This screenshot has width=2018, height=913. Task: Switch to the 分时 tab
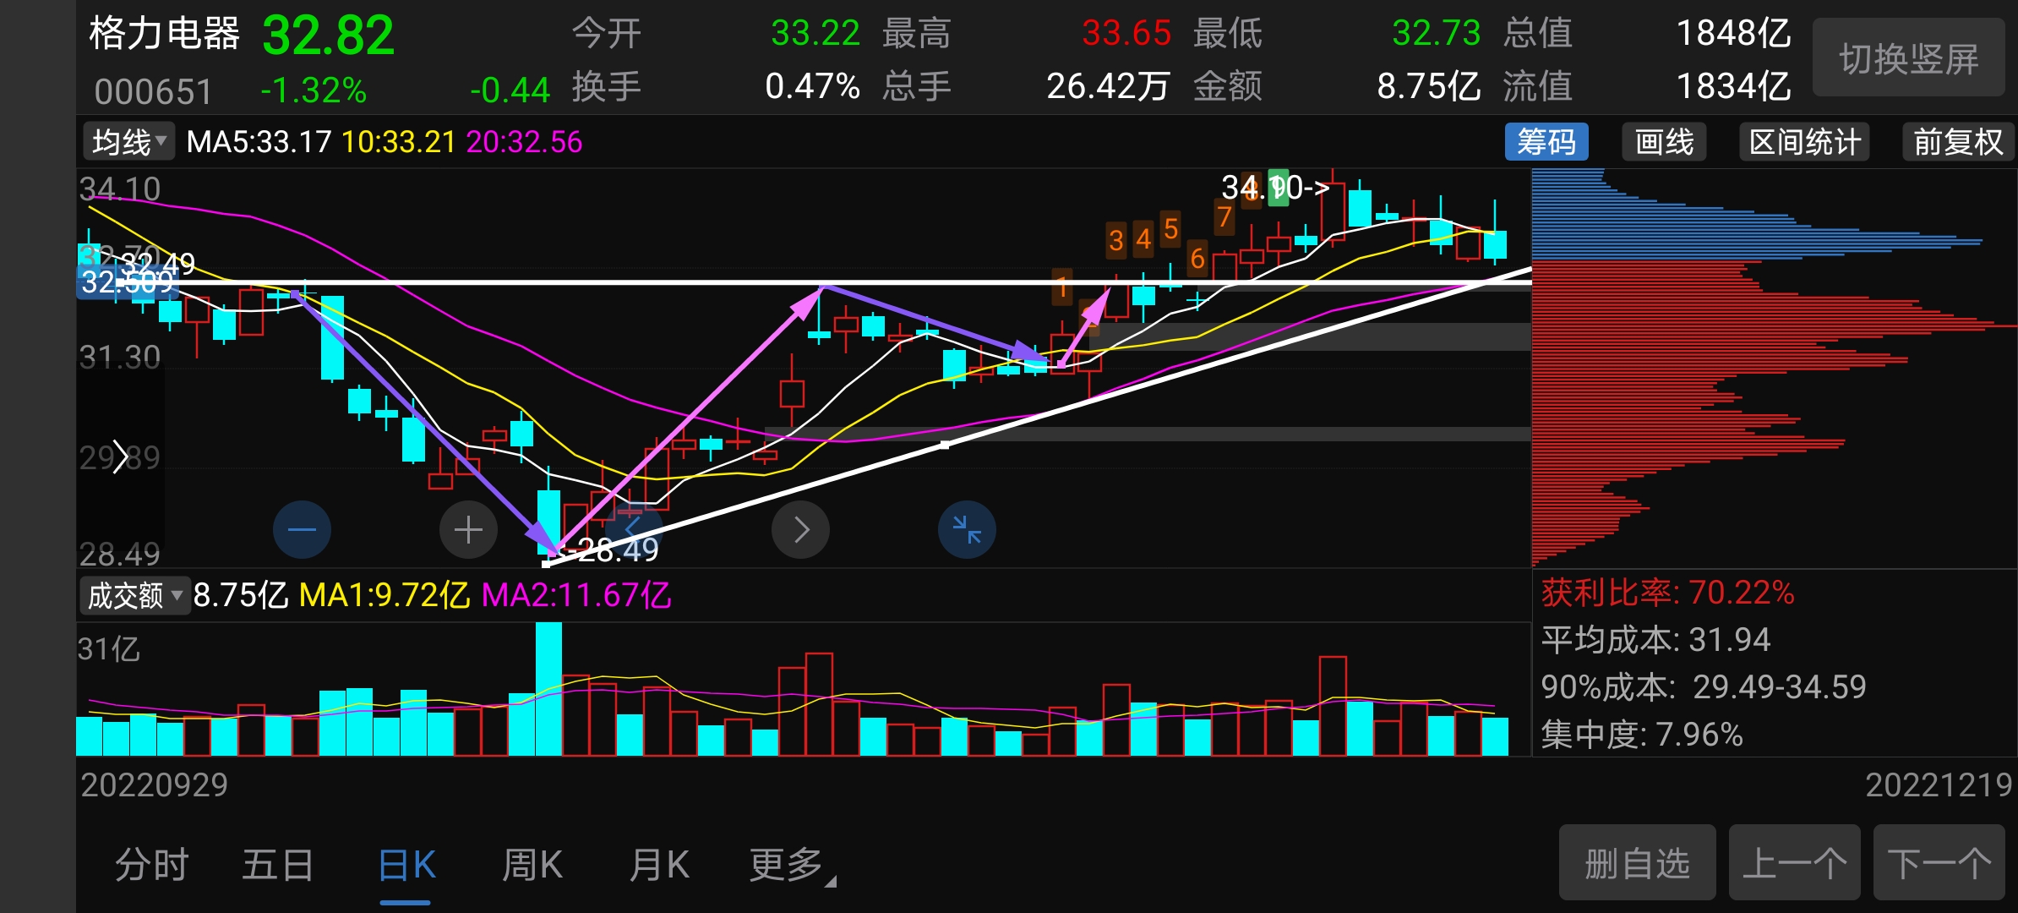coord(152,865)
